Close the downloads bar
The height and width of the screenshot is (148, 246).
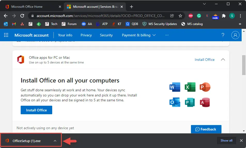[x=241, y=141]
